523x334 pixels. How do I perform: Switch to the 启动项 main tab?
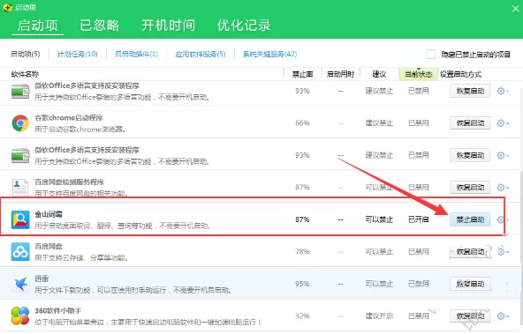click(x=38, y=26)
